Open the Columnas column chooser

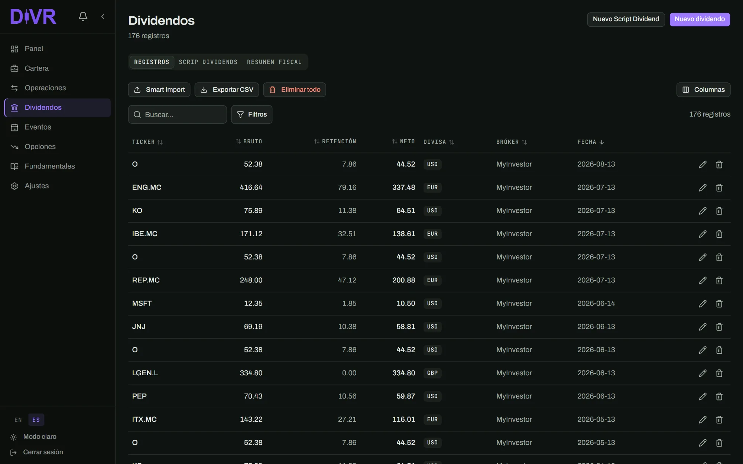coord(703,89)
